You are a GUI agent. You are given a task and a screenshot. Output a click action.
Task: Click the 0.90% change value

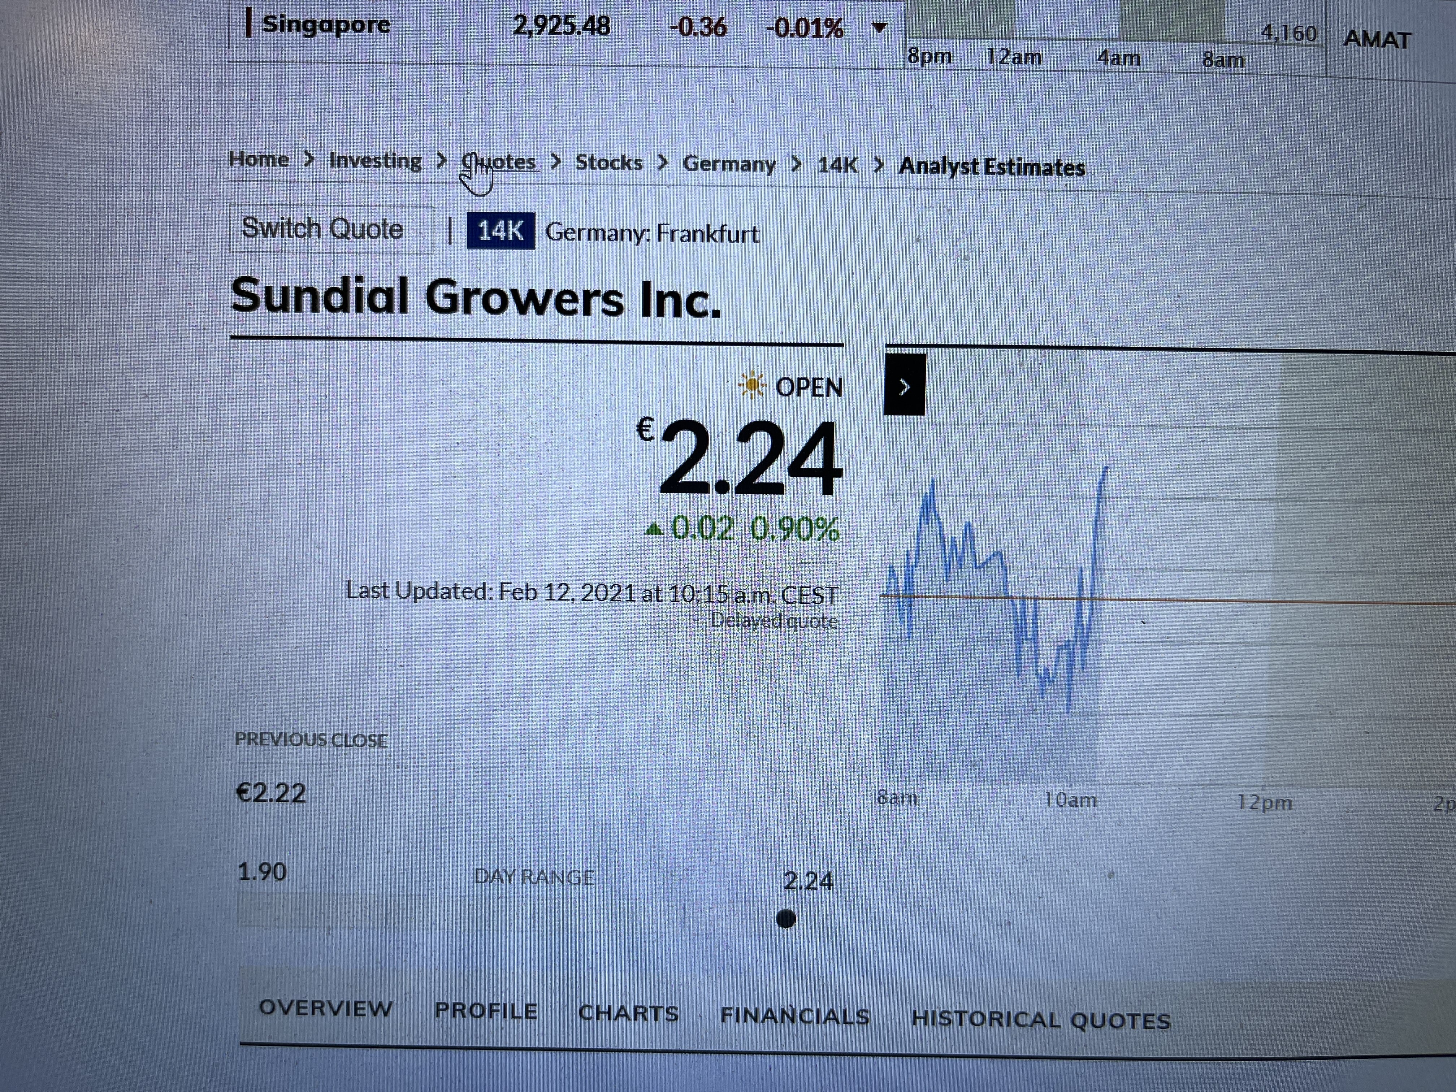[x=795, y=529]
